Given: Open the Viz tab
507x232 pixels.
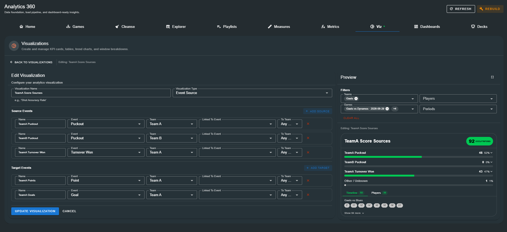Looking at the screenshot, I should [x=378, y=27].
